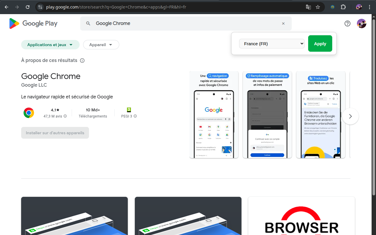
Task: Click Le navigateur rapide et sécurisé de Google
Action: click(67, 97)
